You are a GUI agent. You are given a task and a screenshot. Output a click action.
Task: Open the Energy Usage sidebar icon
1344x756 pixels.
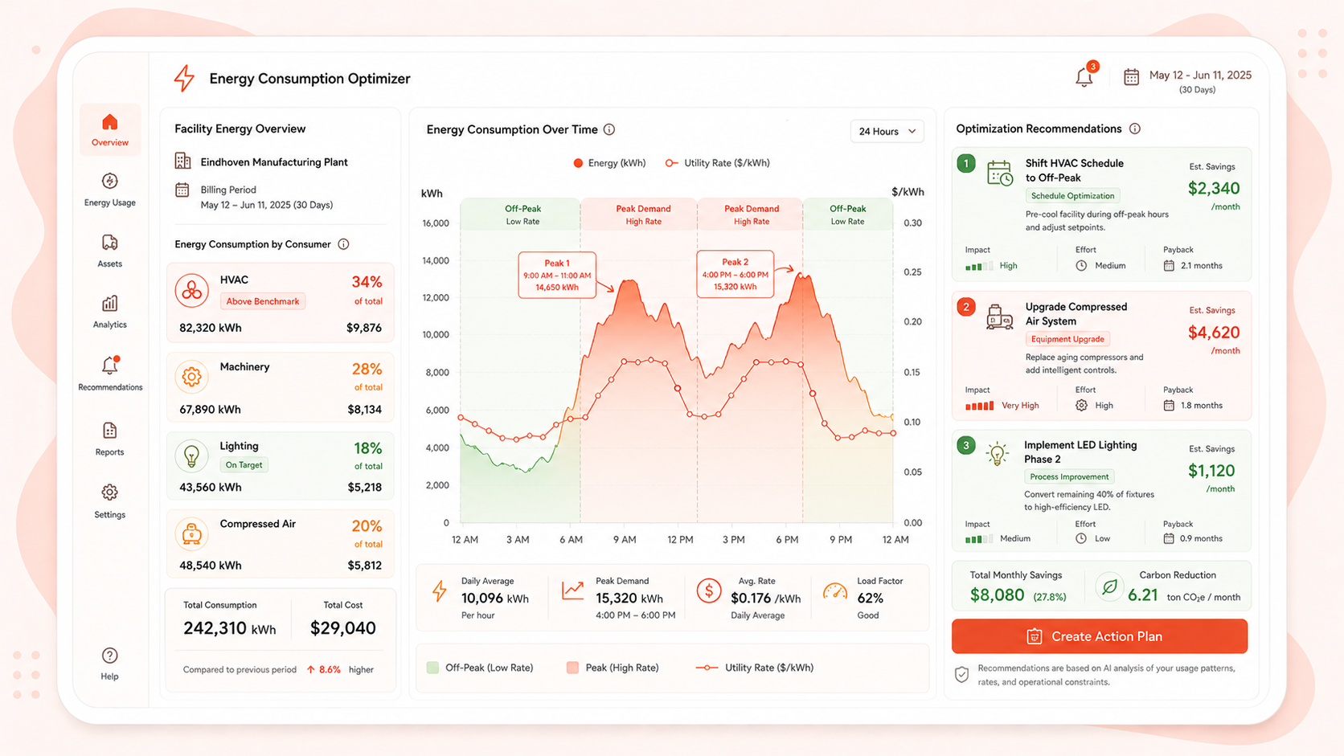point(110,181)
